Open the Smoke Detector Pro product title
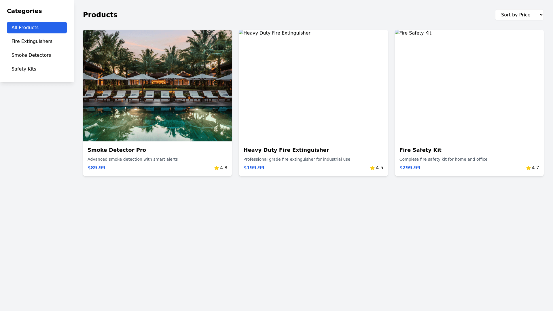Viewport: 553px width, 311px height. coord(117,150)
